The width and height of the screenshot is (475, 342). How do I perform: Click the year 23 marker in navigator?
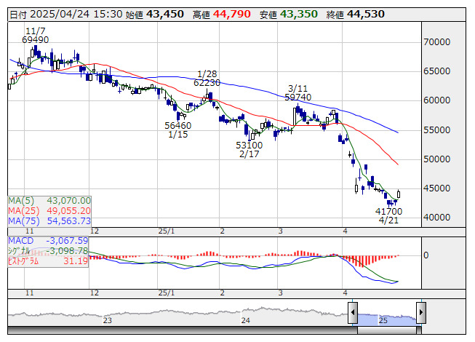tap(107, 320)
